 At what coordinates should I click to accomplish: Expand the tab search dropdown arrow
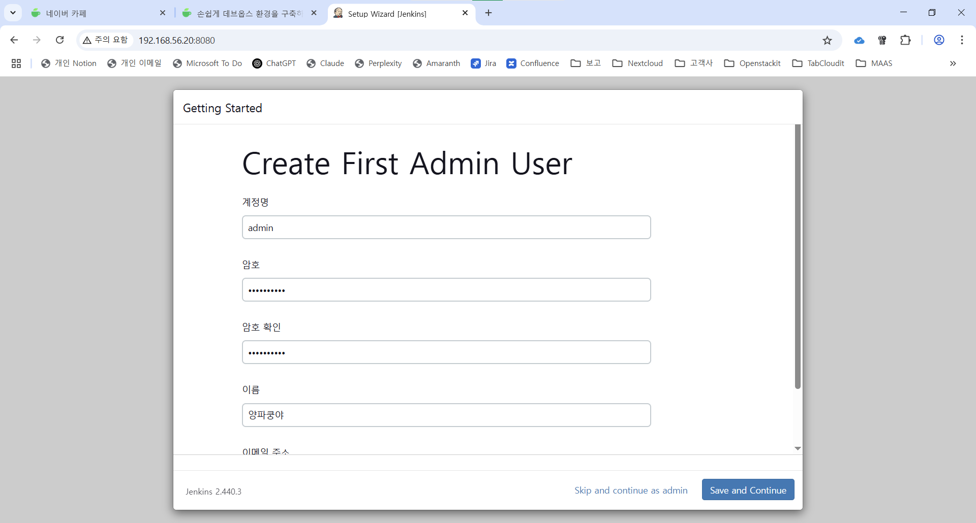tap(13, 13)
